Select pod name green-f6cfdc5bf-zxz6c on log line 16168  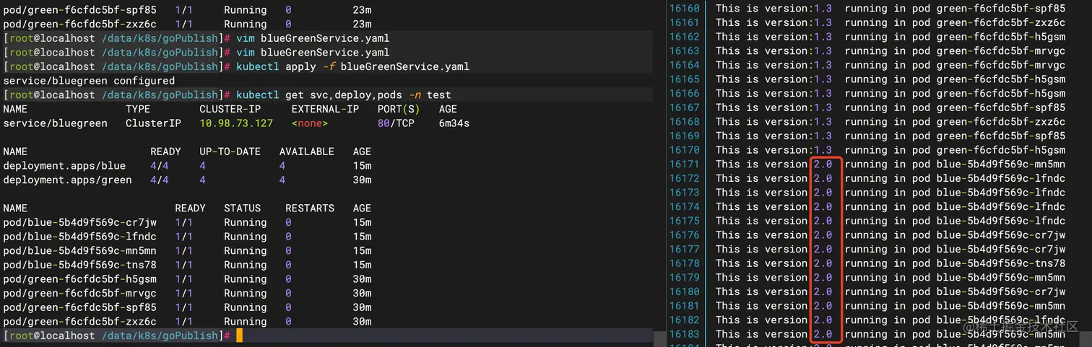[1001, 122]
